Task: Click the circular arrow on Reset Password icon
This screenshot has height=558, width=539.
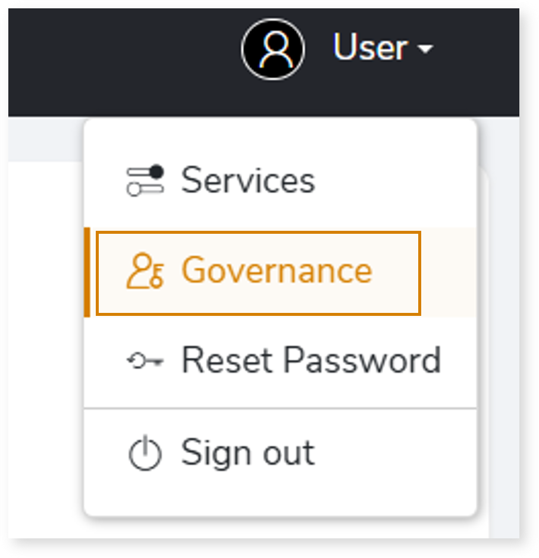Action: point(136,361)
